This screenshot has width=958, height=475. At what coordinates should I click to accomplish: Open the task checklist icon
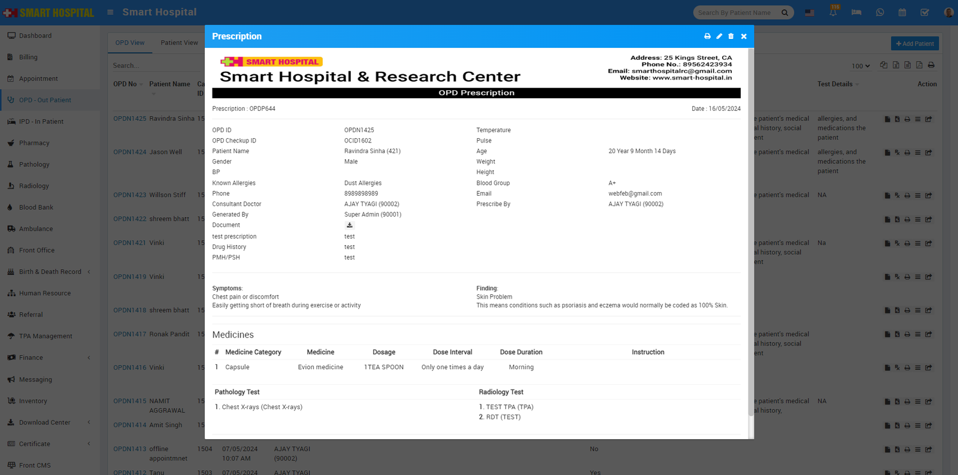[924, 13]
